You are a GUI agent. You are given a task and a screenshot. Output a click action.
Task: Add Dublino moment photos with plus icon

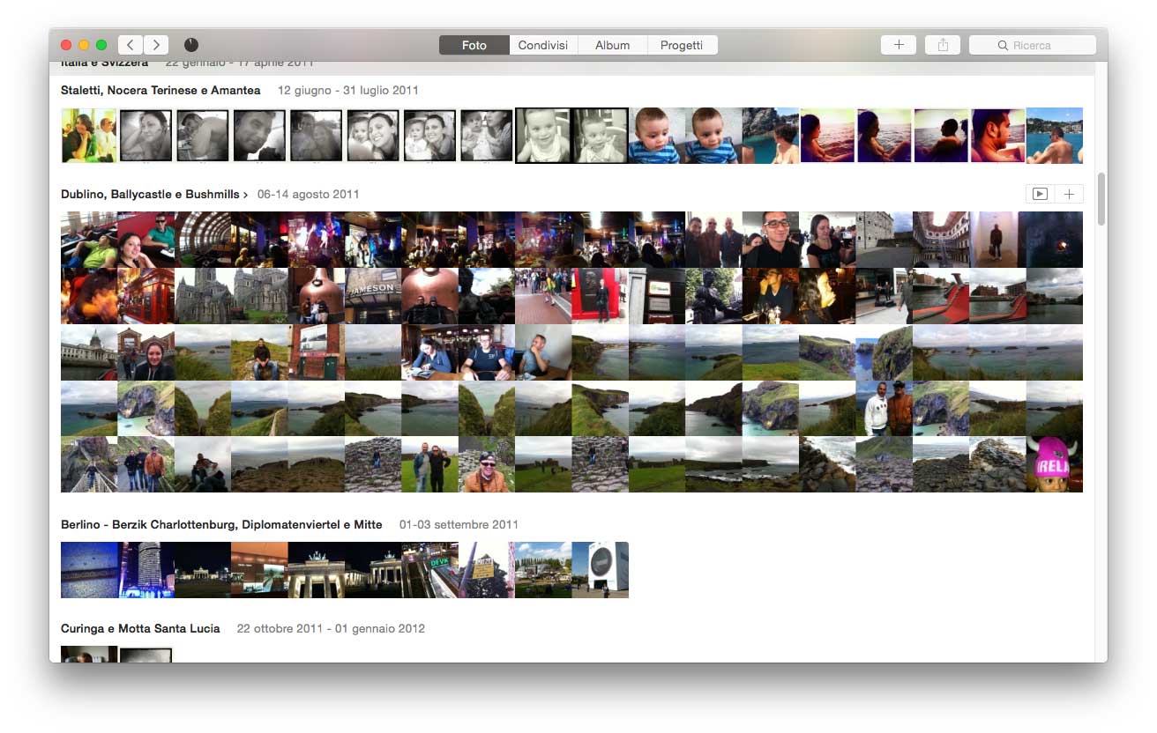point(1069,194)
